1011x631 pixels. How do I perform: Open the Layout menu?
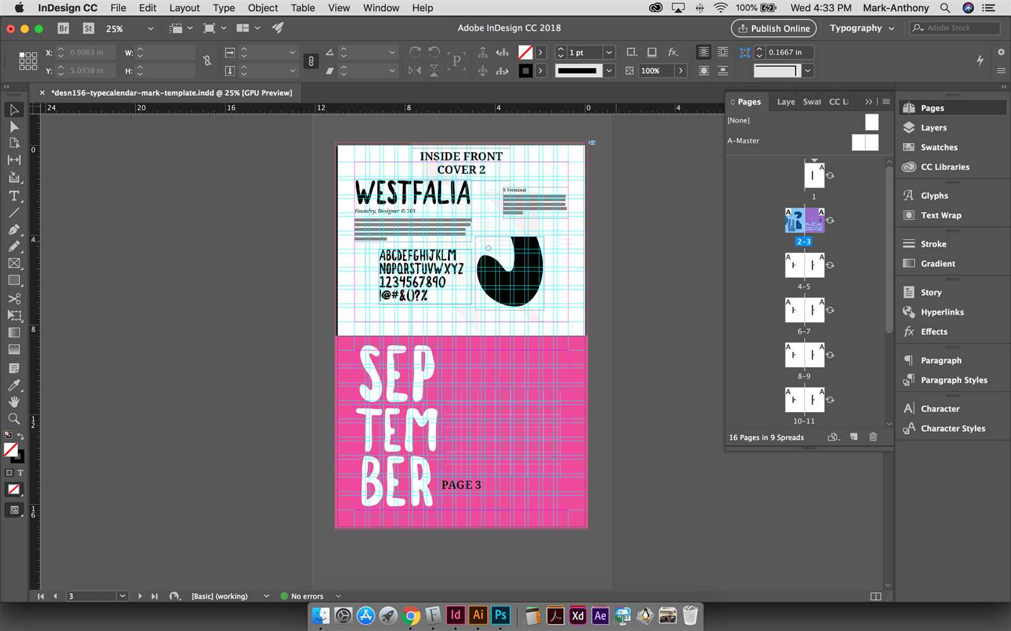[x=185, y=8]
